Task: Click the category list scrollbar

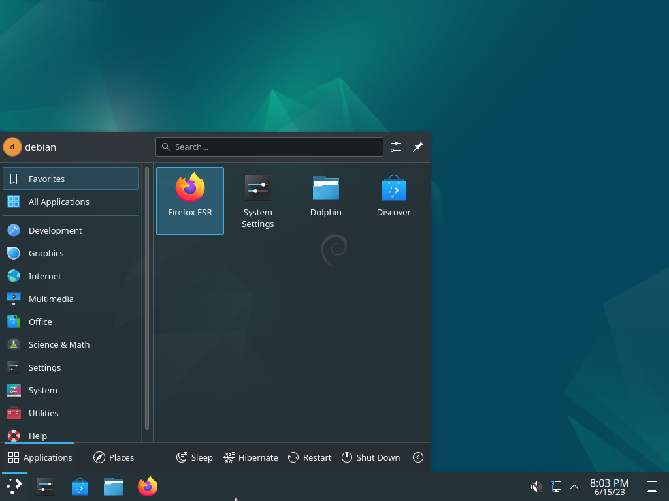Action: pyautogui.click(x=147, y=298)
